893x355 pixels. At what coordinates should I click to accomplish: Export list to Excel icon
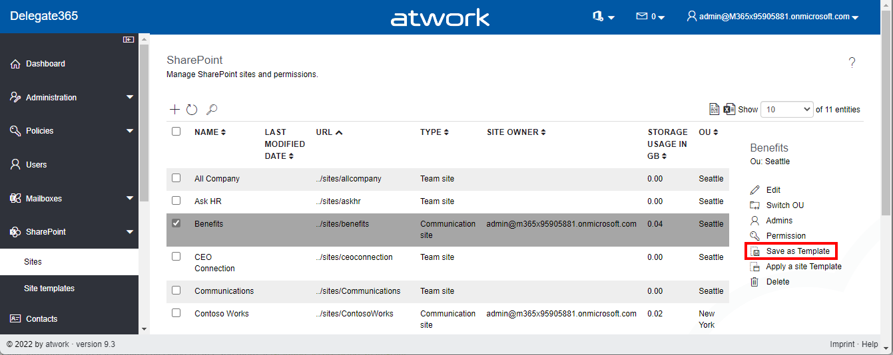(730, 109)
